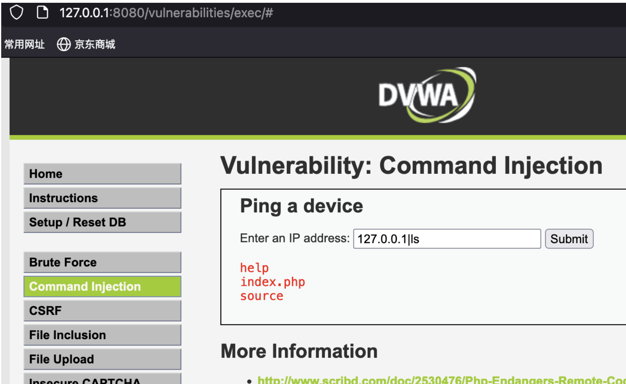Select the Command Injection menu item
Viewport: 626px width, 384px height.
point(102,287)
